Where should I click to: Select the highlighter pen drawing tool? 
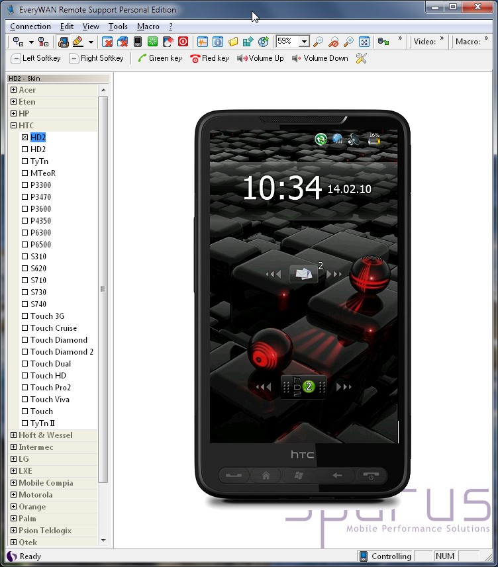78,42
